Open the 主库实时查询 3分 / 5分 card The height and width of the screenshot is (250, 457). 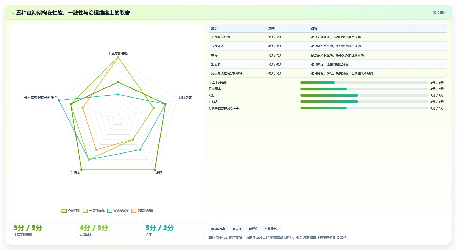pyautogui.click(x=42, y=230)
